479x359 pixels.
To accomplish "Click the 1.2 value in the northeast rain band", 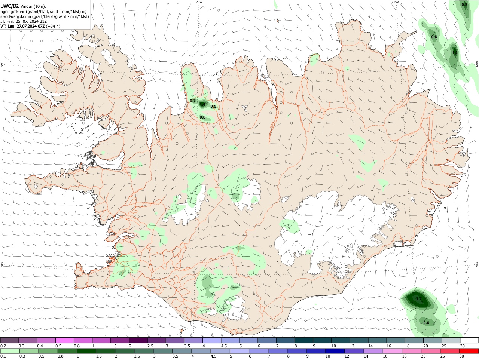I will 455,53.
